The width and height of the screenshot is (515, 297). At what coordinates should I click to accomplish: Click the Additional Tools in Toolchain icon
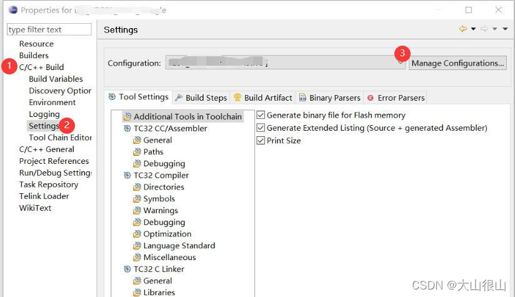(x=127, y=117)
